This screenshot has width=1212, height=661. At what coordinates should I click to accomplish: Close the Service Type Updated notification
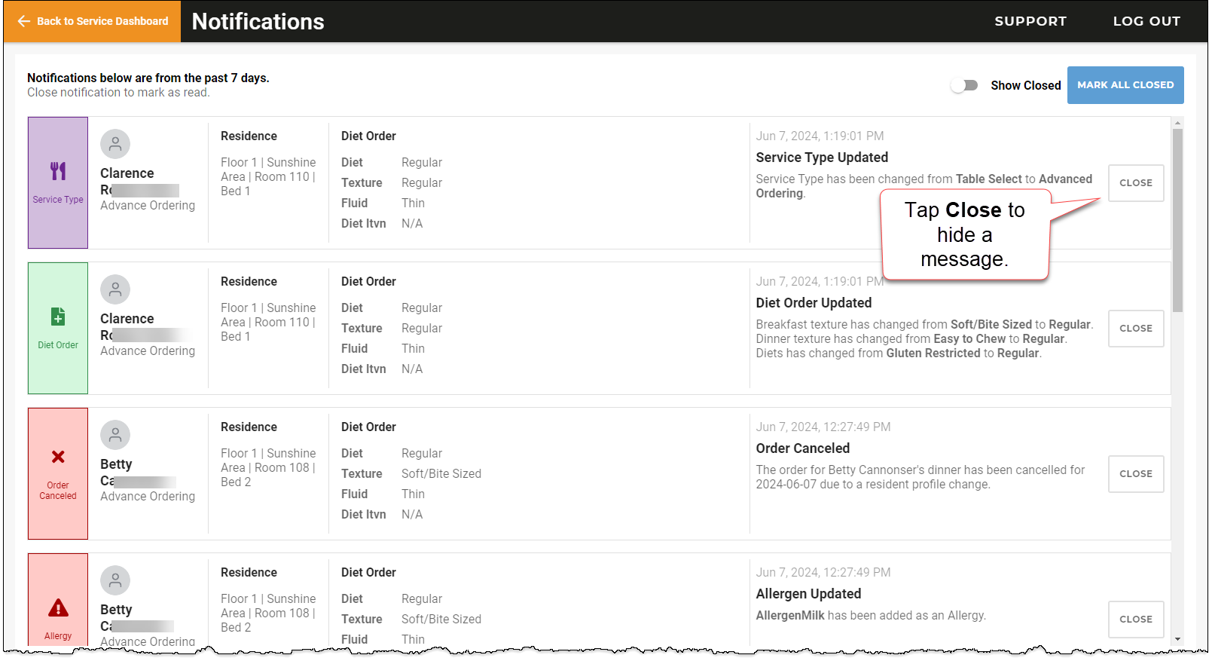click(1136, 183)
